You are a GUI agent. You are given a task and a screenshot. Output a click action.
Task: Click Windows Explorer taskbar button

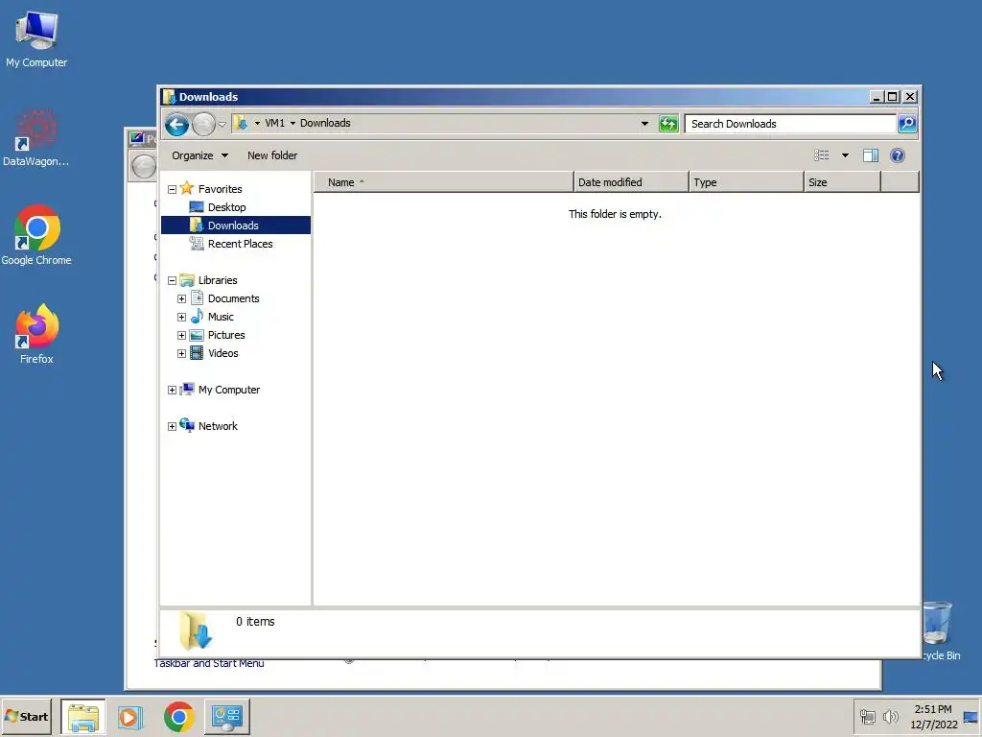(83, 716)
